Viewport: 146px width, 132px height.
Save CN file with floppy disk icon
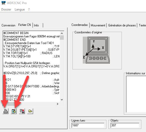(x=22, y=111)
